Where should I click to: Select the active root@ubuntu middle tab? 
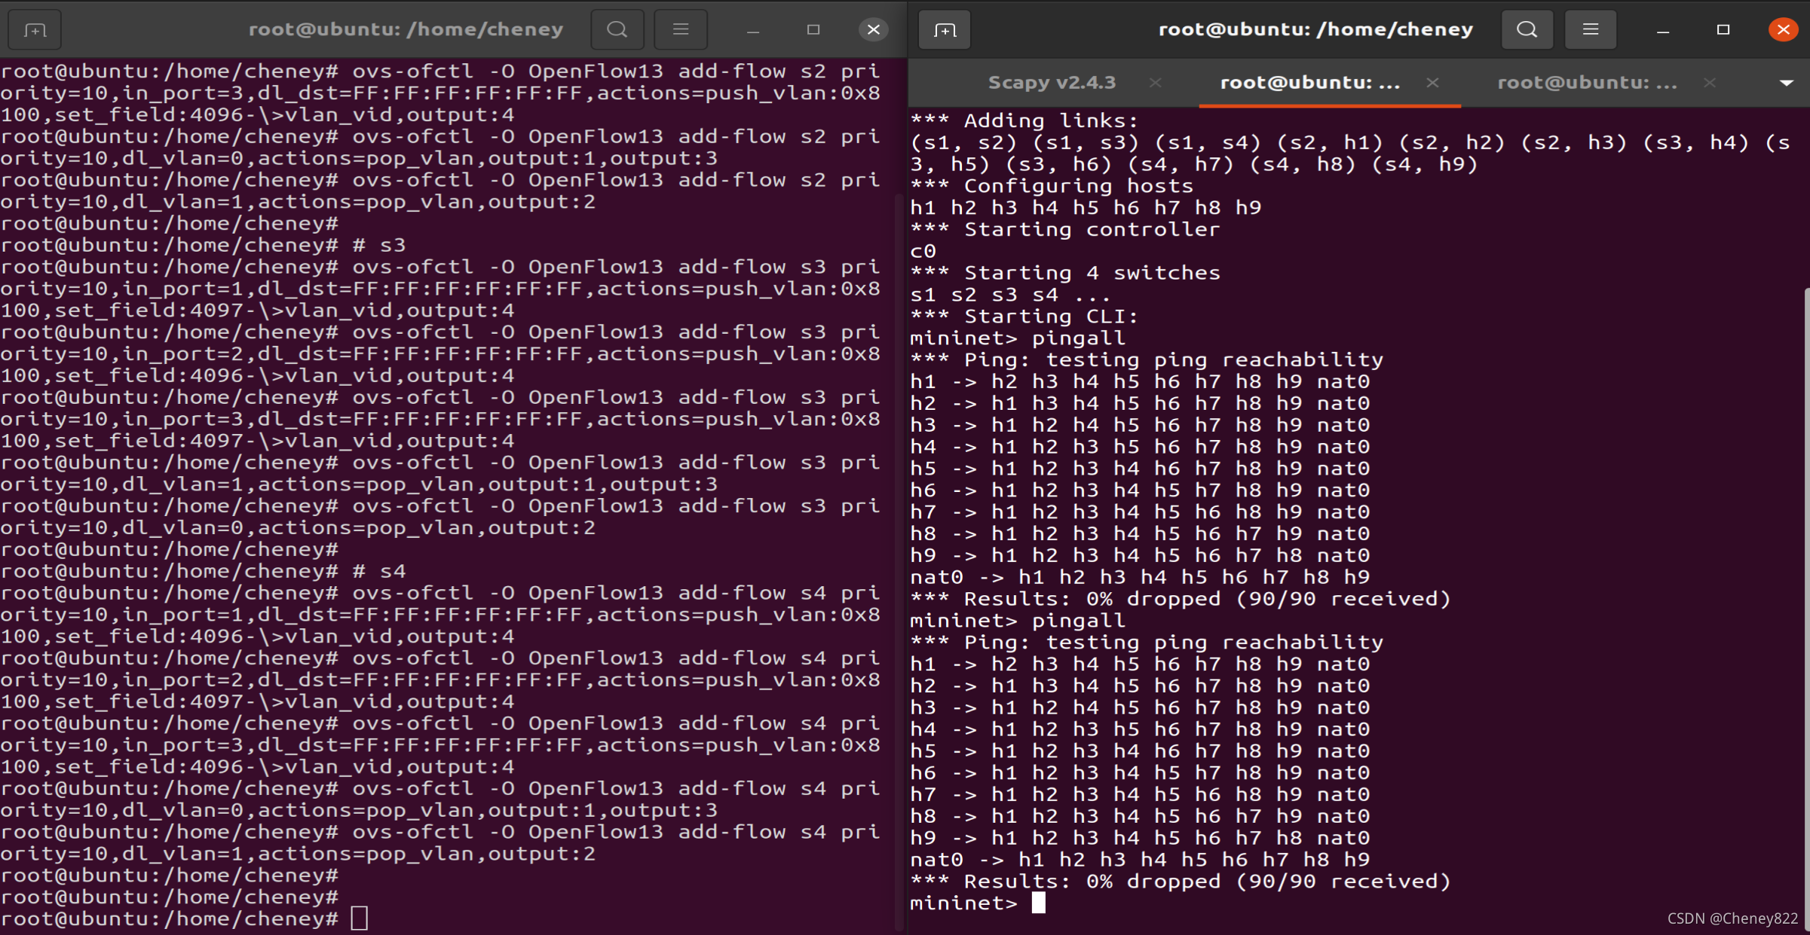(1310, 83)
